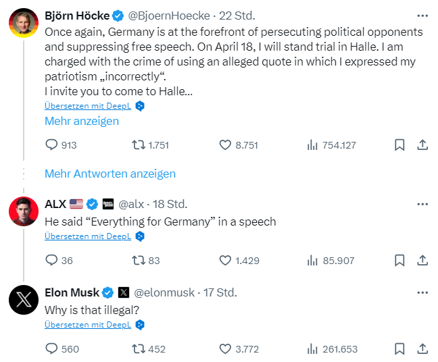Share Björn Höcke's tweet
Viewport: 438px width, 362px height.
tap(422, 145)
